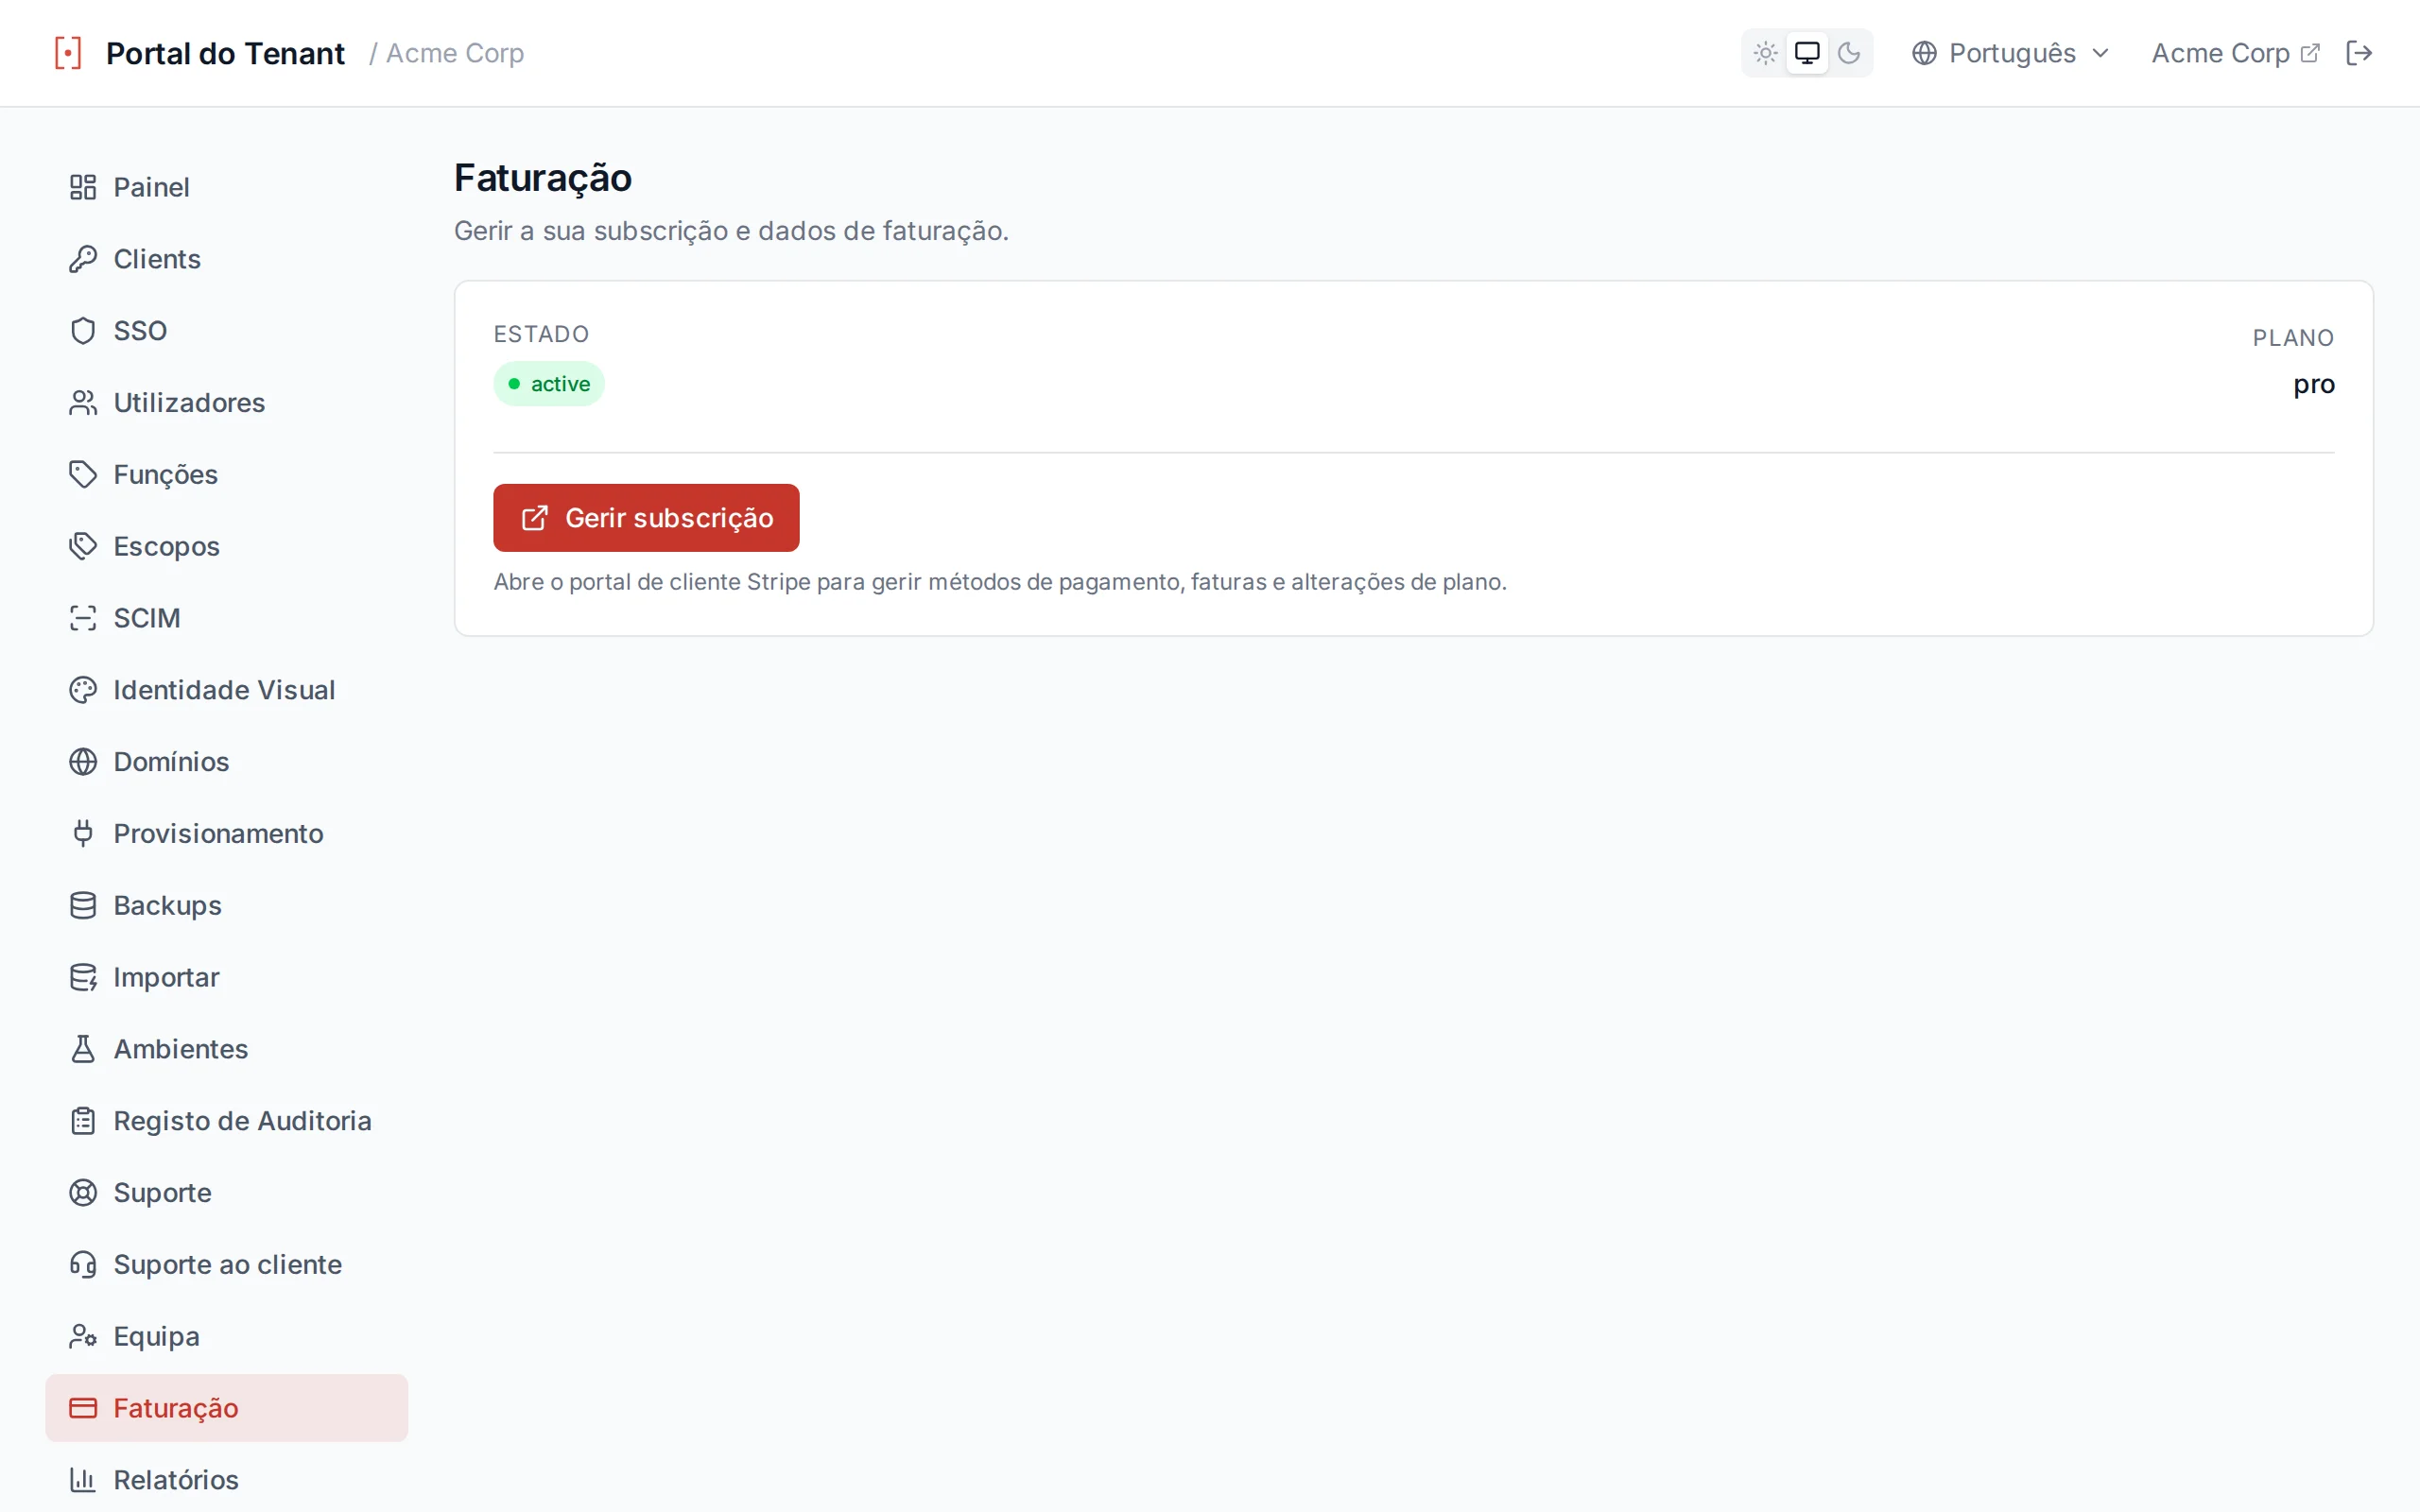Select the active Faturação item
This screenshot has height=1512, width=2420.
click(227, 1408)
